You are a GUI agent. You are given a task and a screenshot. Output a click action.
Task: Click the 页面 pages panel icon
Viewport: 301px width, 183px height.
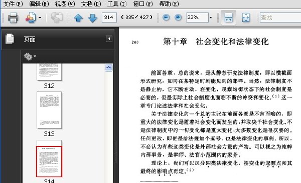pos(10,39)
